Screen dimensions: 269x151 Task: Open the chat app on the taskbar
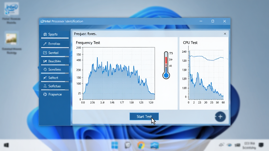128,145
